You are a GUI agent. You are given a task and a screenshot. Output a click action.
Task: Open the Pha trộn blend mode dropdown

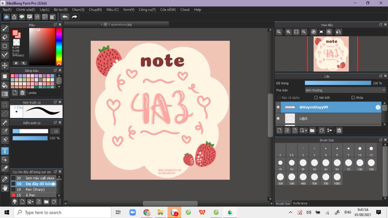pyautogui.click(x=345, y=90)
